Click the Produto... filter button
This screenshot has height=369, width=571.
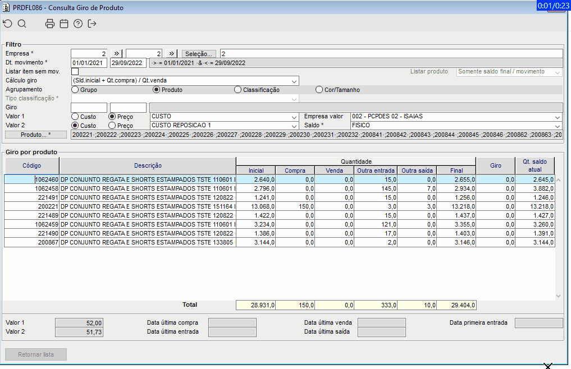click(35, 135)
